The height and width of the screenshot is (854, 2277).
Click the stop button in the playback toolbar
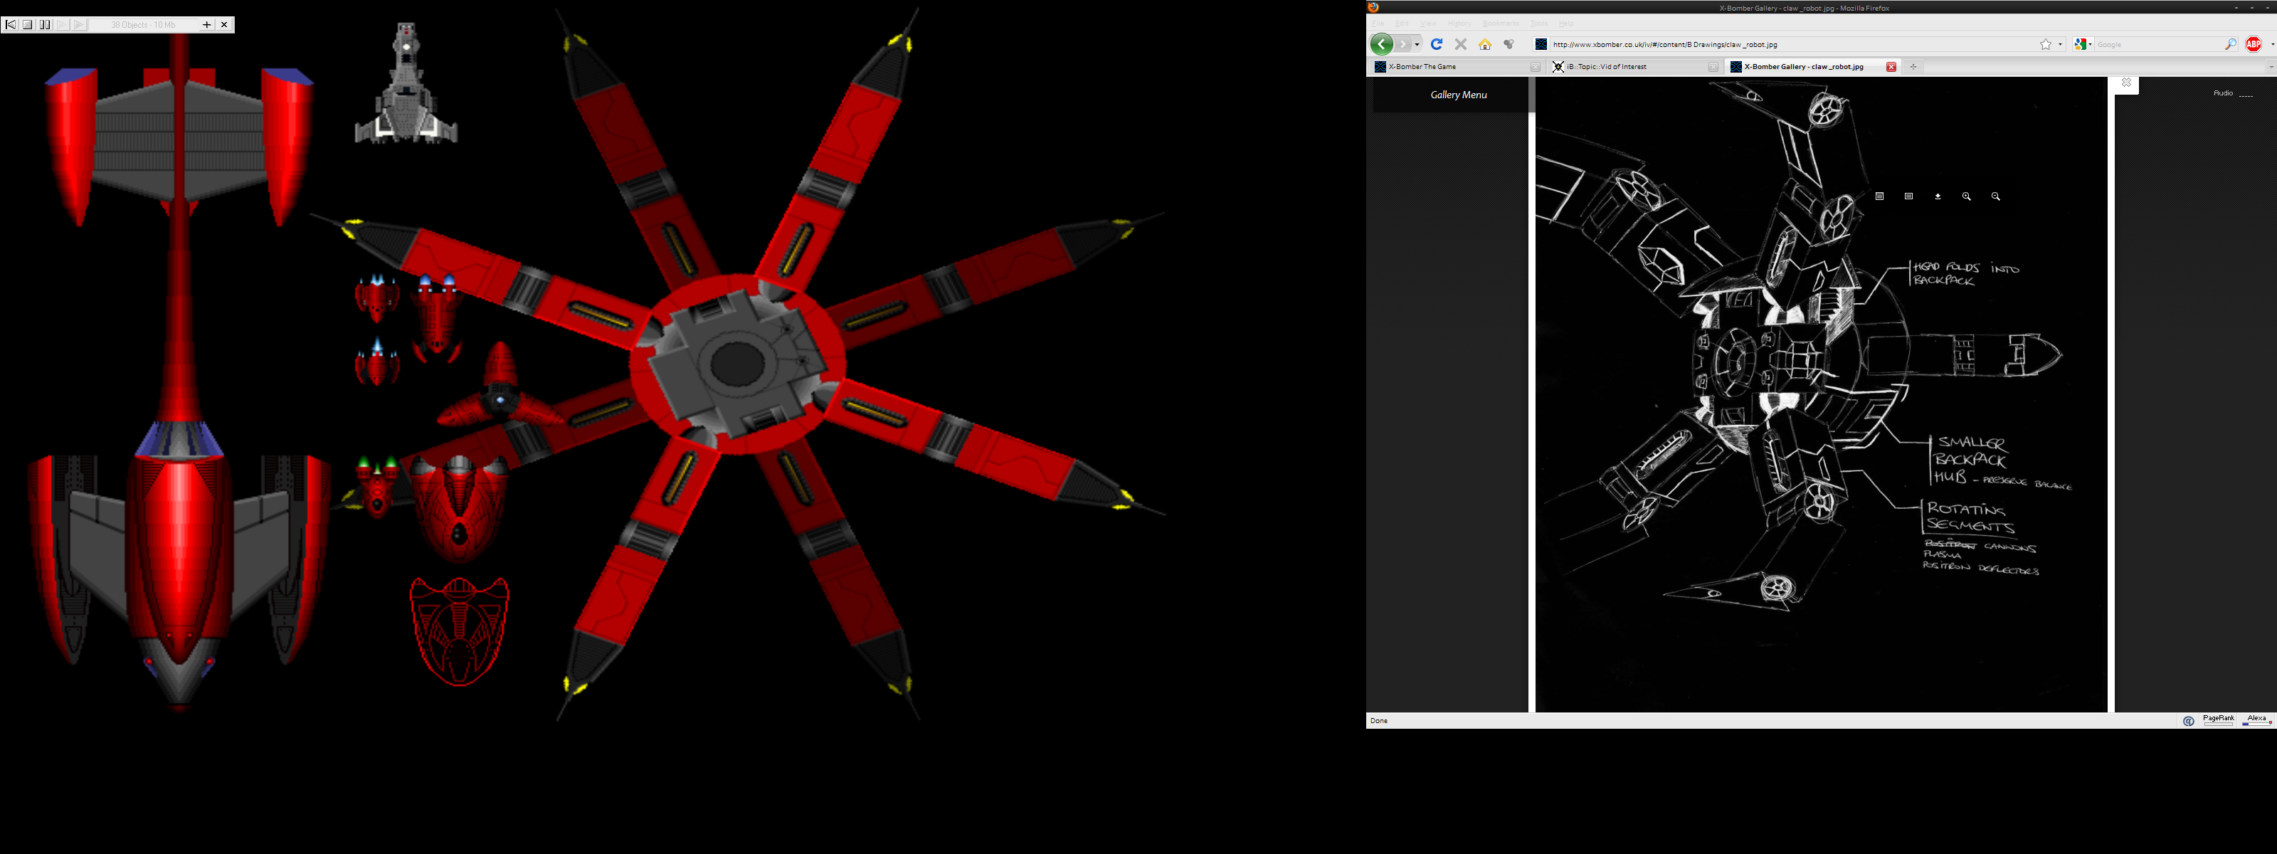28,25
